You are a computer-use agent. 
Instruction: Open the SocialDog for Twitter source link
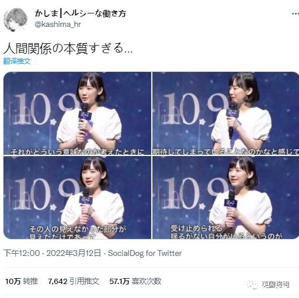[x=145, y=253]
